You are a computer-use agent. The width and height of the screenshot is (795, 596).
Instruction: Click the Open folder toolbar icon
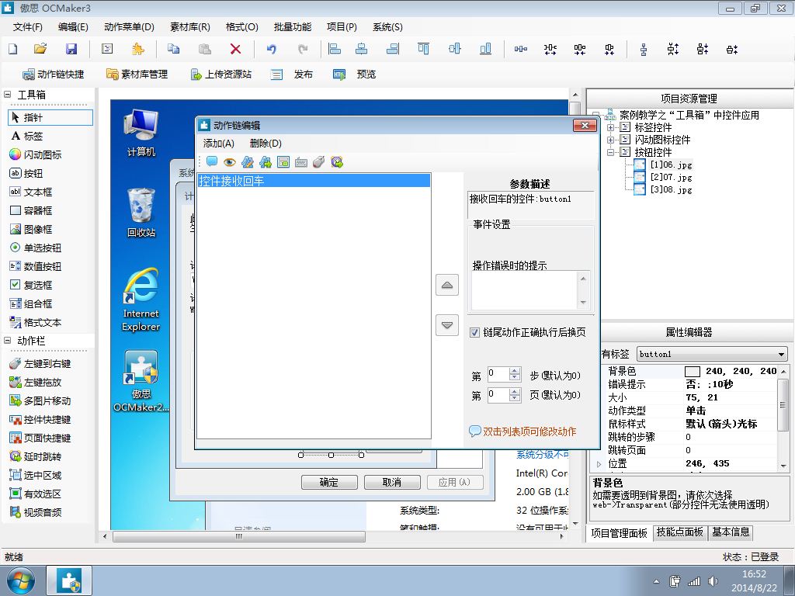click(40, 49)
